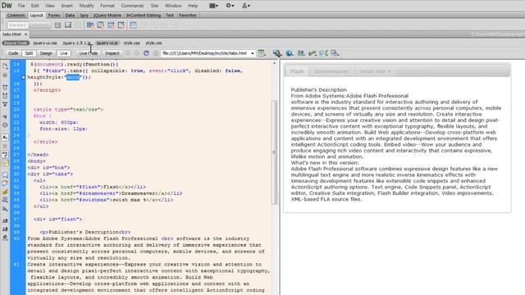This screenshot has height=295, width=525.
Task: Select the Split view button
Action: 29,53
